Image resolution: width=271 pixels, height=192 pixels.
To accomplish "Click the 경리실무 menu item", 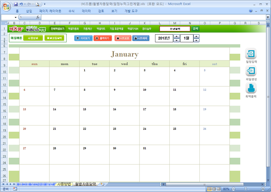I will pyautogui.click(x=147, y=29).
